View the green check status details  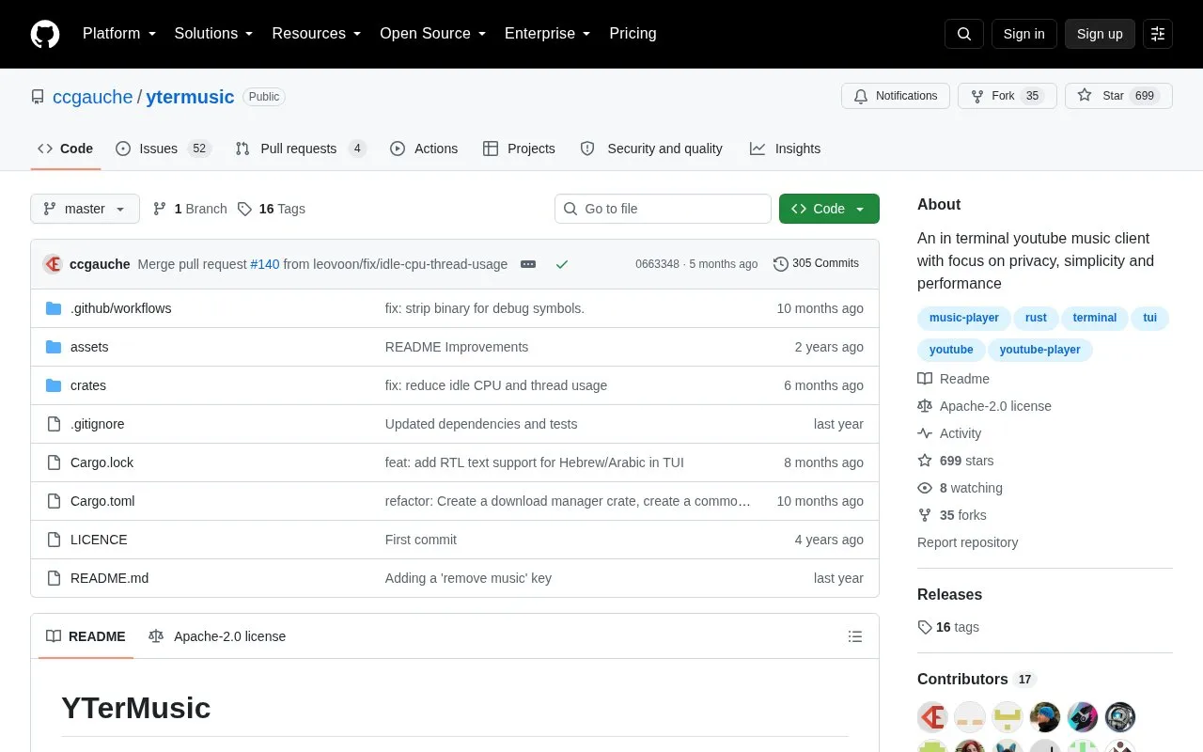(x=562, y=264)
